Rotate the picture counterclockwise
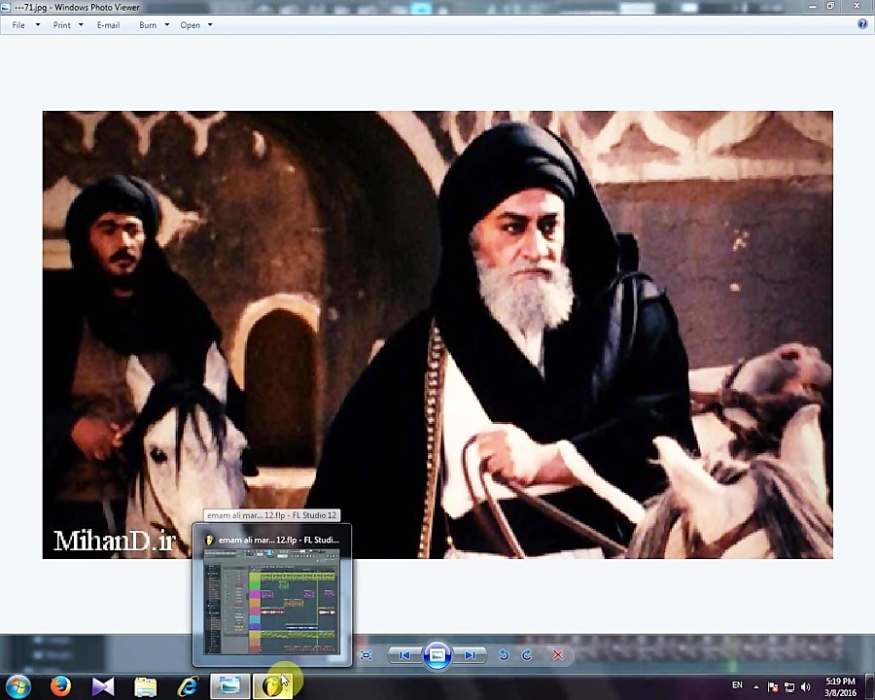 click(x=504, y=654)
